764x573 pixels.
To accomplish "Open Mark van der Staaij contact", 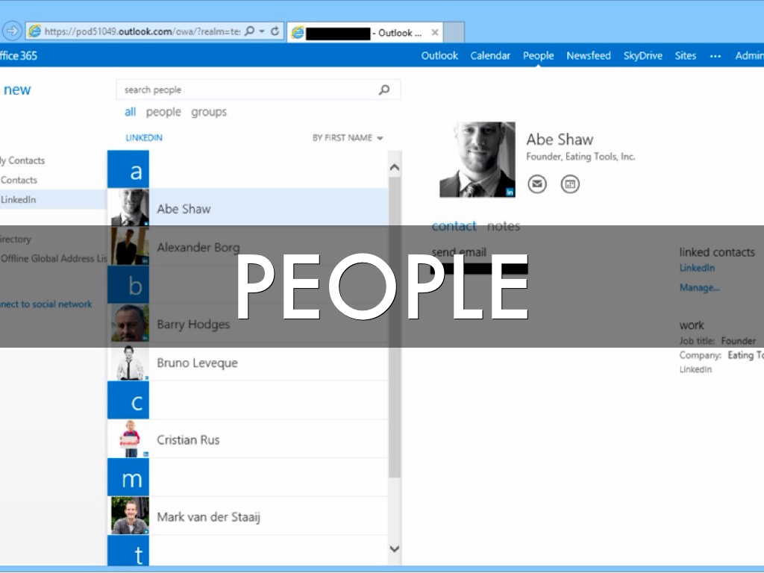I will tap(208, 516).
